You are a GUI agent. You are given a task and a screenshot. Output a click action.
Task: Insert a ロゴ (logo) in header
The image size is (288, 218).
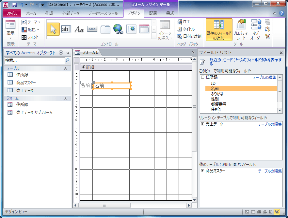[x=183, y=22]
